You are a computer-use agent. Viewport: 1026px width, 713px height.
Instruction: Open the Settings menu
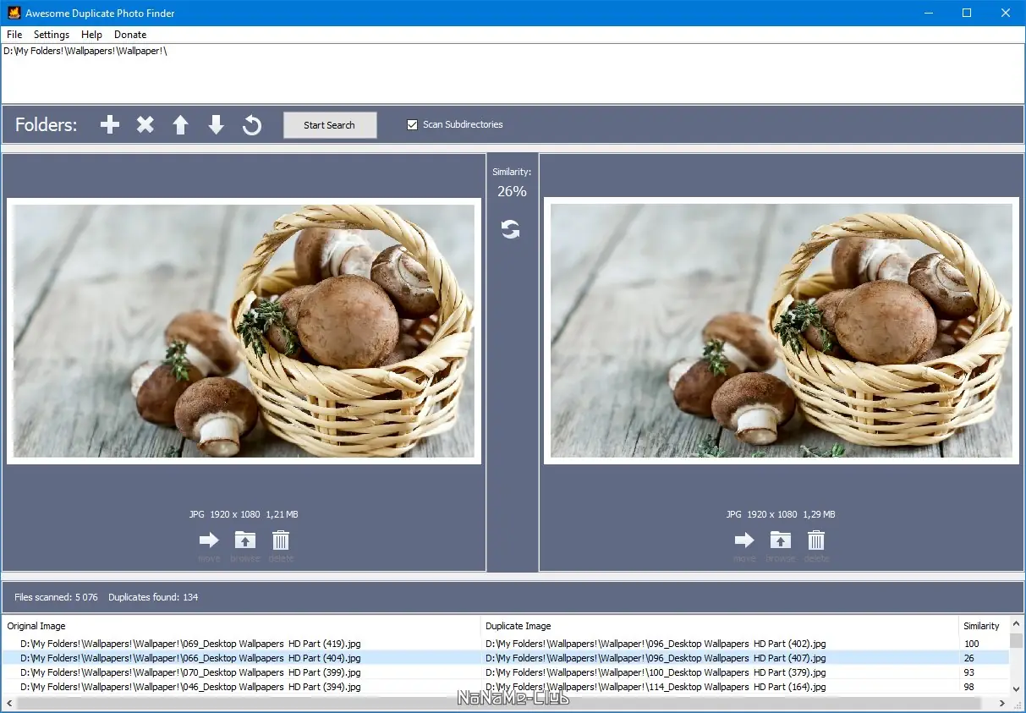coord(52,35)
